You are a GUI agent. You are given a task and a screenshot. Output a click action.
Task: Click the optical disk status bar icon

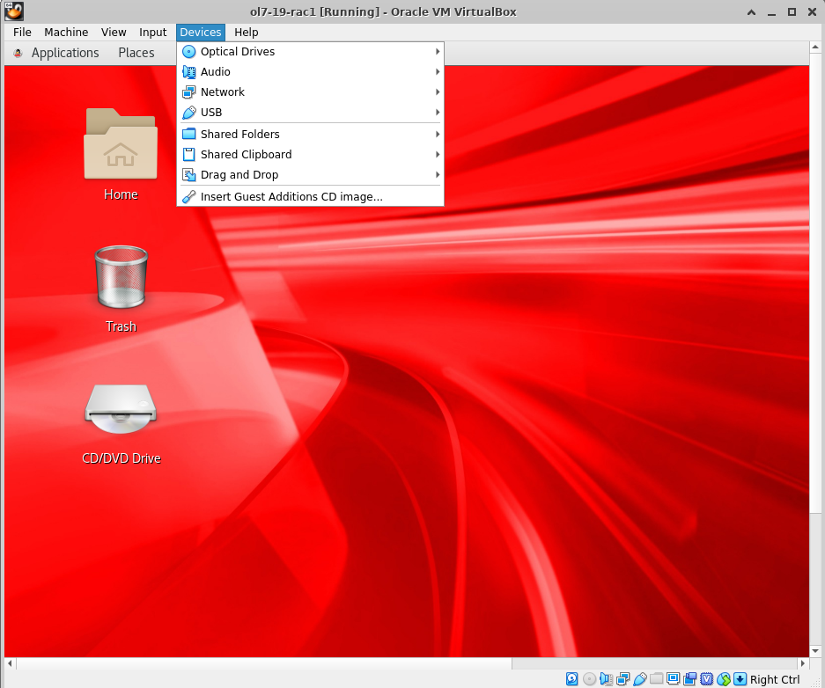click(589, 679)
